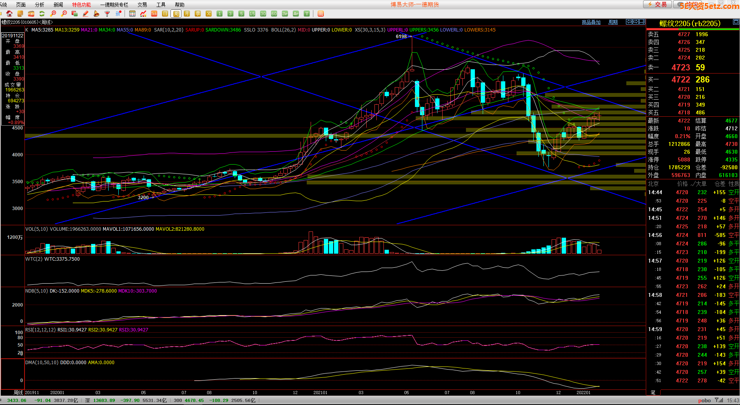Expand the quote panel maximize box

pos(736,22)
